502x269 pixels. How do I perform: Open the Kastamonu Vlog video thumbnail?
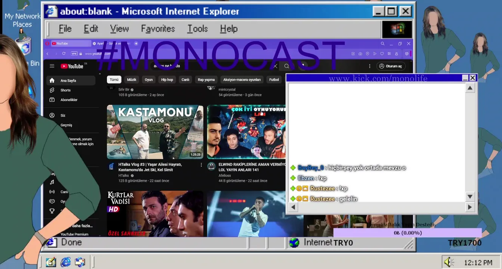click(x=155, y=132)
